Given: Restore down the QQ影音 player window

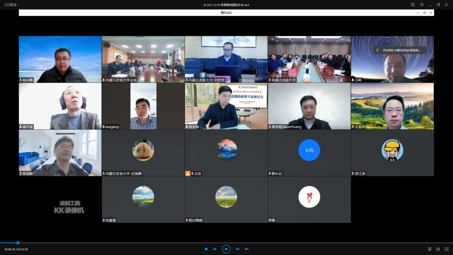Looking at the screenshot, I should point(438,5).
